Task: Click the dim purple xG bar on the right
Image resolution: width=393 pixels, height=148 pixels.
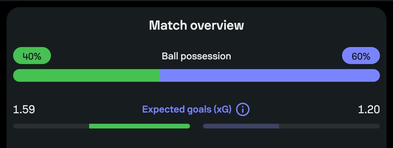Action: point(241,126)
